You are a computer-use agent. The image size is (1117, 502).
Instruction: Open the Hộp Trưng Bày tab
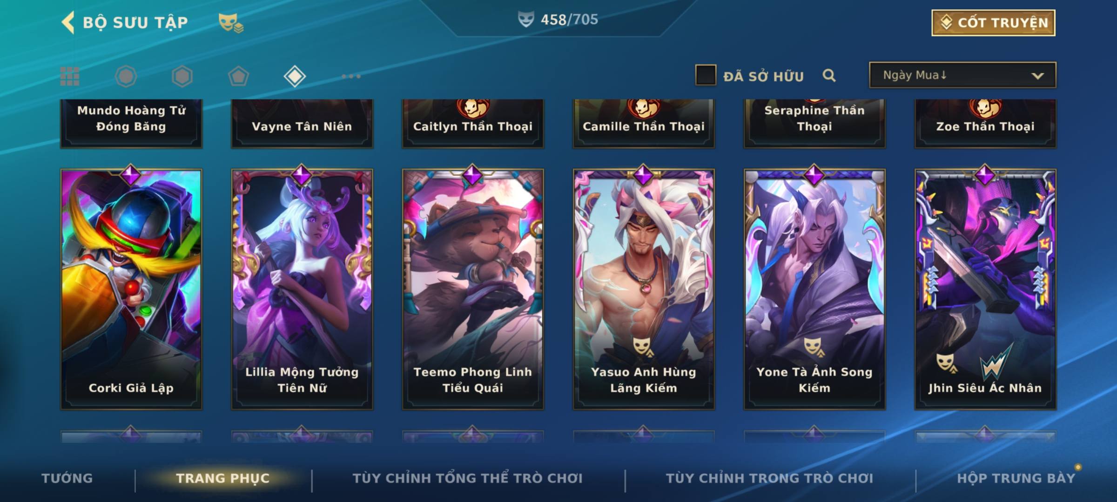pyautogui.click(x=1016, y=478)
